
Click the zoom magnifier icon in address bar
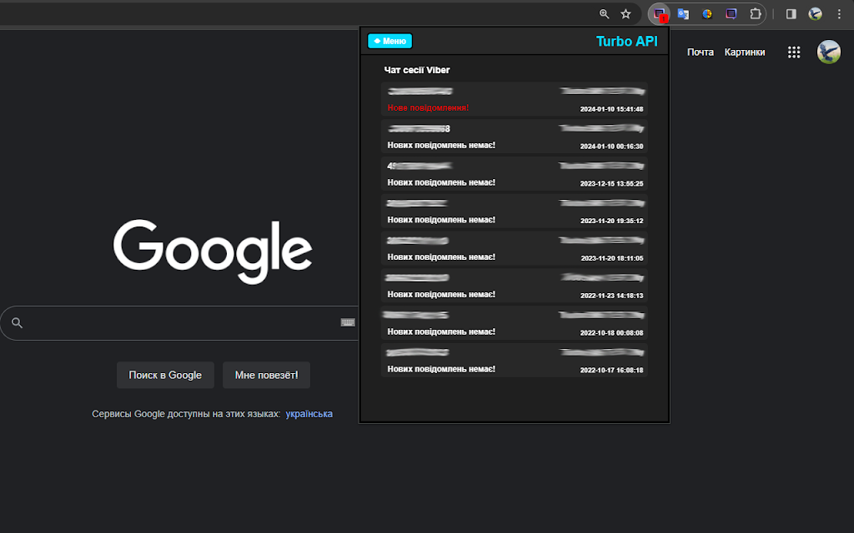[604, 14]
